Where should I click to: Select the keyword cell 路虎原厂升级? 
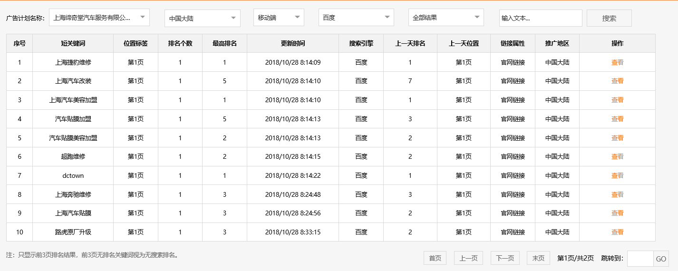click(x=73, y=232)
